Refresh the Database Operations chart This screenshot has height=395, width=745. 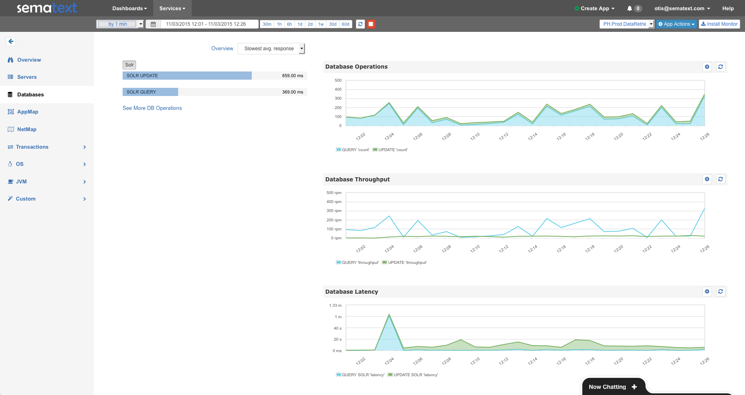[x=721, y=67]
